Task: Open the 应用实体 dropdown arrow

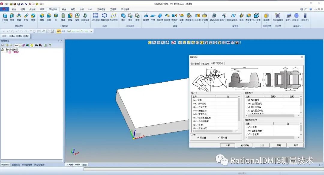Action: 85,22
